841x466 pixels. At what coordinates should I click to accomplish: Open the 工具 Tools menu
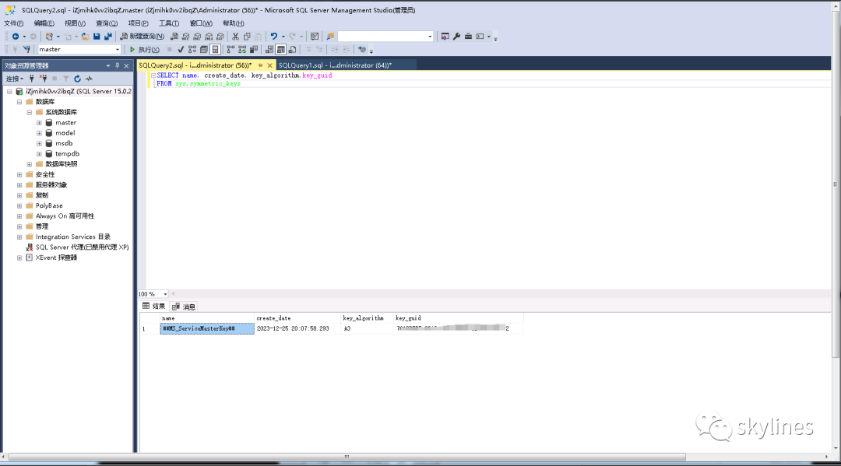pos(169,23)
